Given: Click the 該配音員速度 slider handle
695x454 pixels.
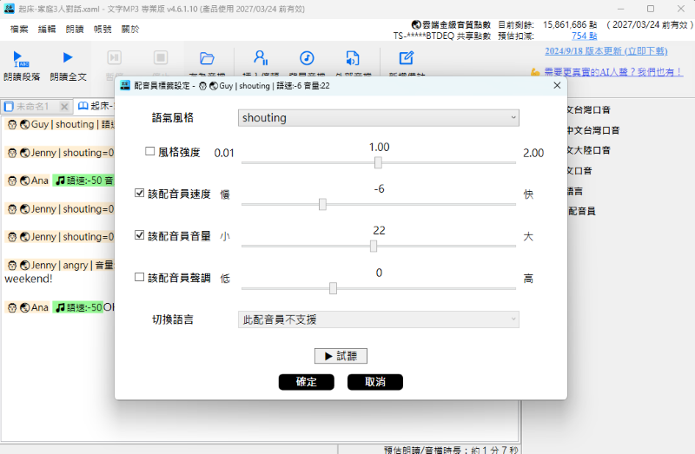Looking at the screenshot, I should (322, 204).
